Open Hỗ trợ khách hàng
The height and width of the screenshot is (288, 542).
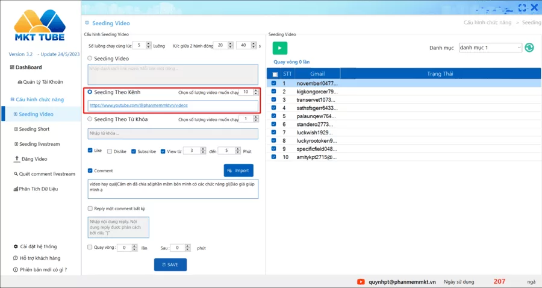point(37,258)
